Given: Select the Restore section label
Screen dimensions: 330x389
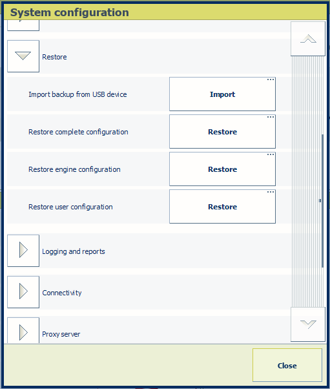Looking at the screenshot, I should point(54,57).
